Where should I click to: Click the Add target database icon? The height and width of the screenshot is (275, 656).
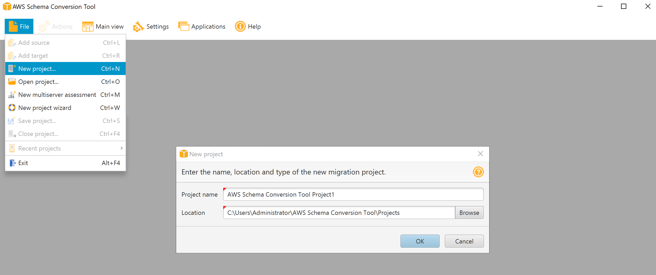(x=12, y=55)
